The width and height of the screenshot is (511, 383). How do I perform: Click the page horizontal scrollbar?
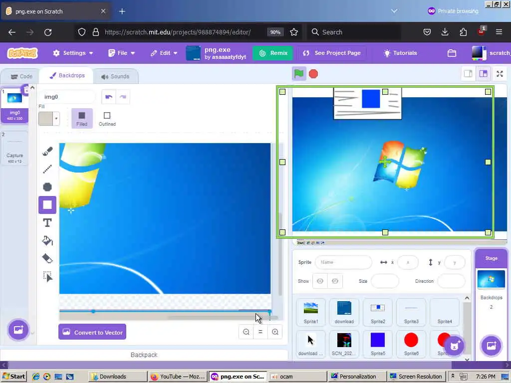[230, 365]
